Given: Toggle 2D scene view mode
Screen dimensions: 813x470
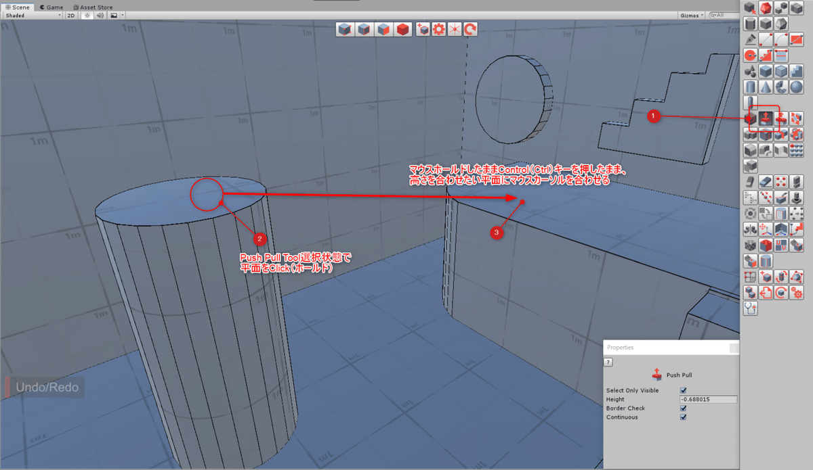Looking at the screenshot, I should pos(71,15).
